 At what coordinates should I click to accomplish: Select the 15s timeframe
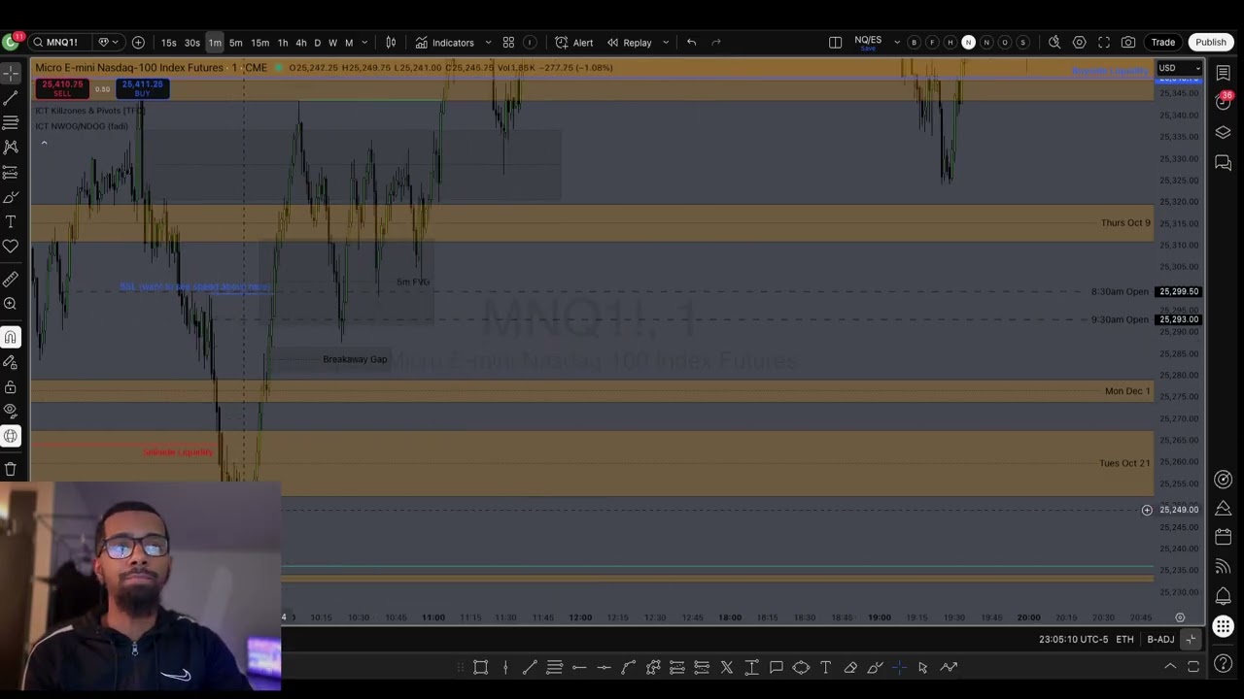point(169,43)
